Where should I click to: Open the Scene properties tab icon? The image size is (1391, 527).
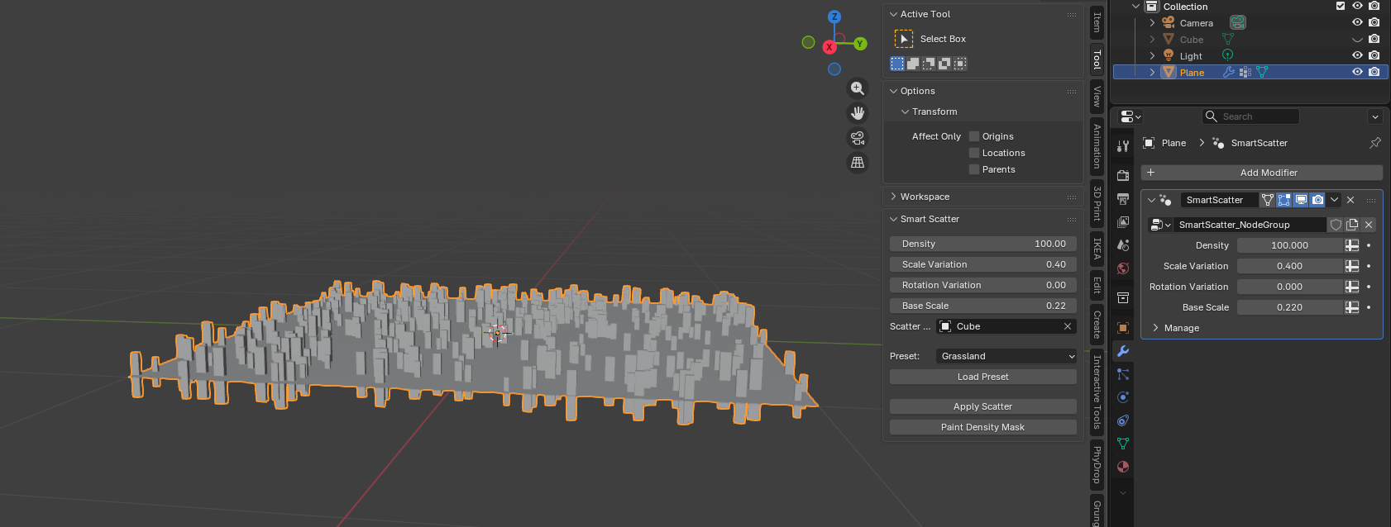tap(1123, 245)
